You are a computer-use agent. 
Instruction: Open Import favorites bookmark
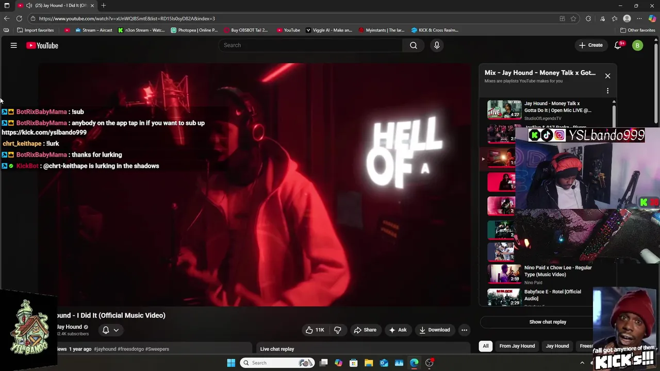click(36, 30)
